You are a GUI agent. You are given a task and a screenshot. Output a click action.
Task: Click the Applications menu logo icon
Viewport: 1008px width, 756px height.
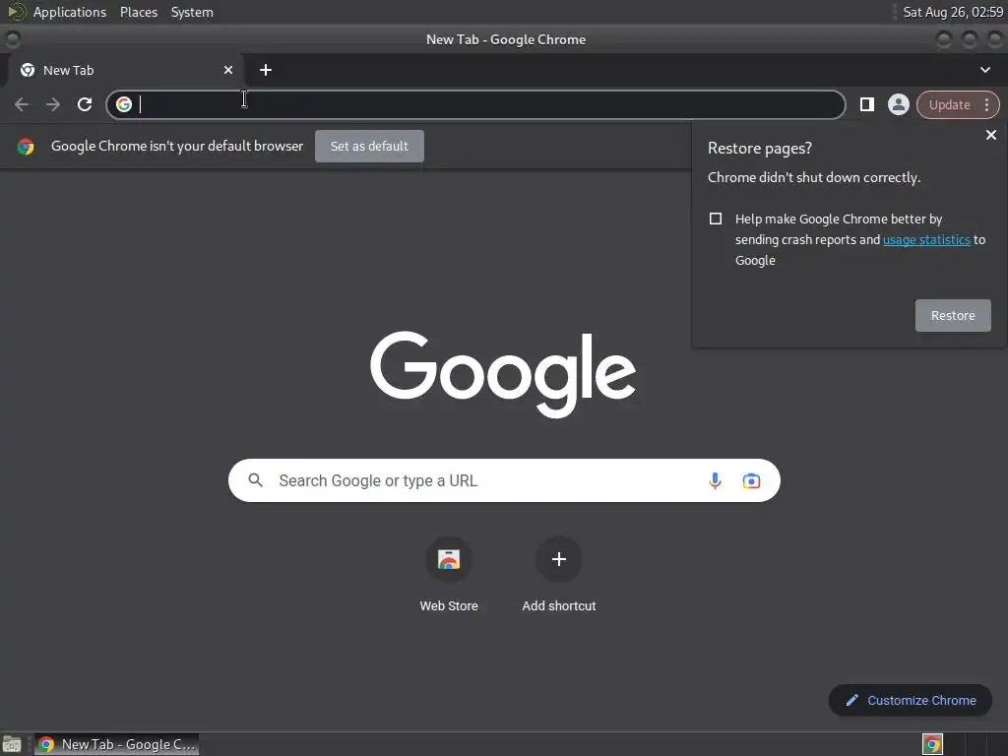(x=16, y=12)
